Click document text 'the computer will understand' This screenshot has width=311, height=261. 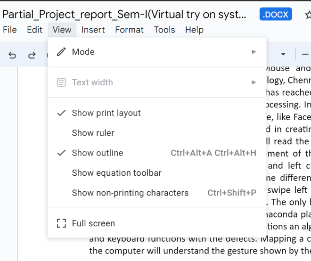[x=149, y=251]
